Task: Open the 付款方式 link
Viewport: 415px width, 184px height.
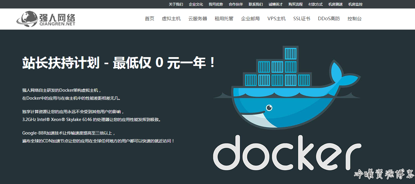Action: tap(316, 4)
